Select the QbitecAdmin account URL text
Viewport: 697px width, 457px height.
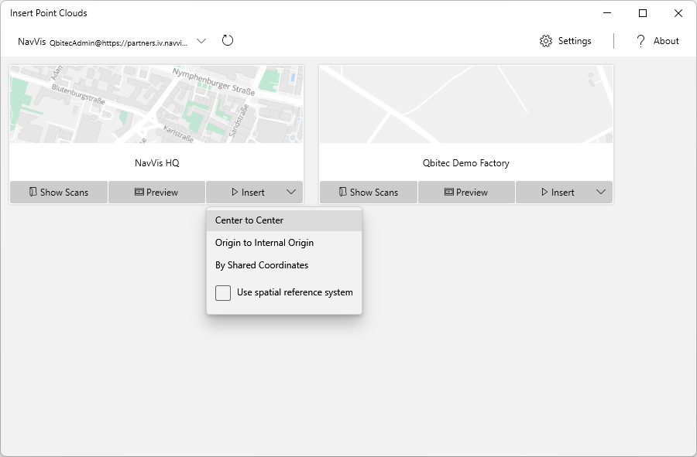118,43
